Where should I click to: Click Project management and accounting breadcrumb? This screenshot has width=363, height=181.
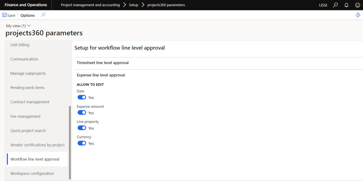pos(90,5)
